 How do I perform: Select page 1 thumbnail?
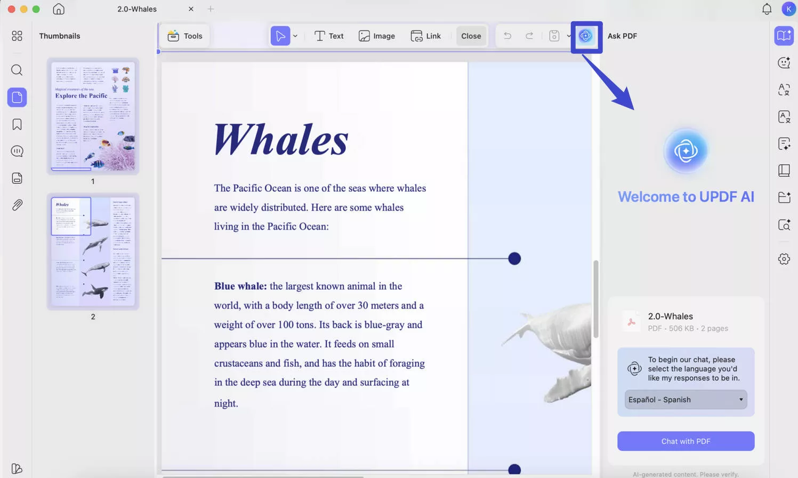pos(93,116)
